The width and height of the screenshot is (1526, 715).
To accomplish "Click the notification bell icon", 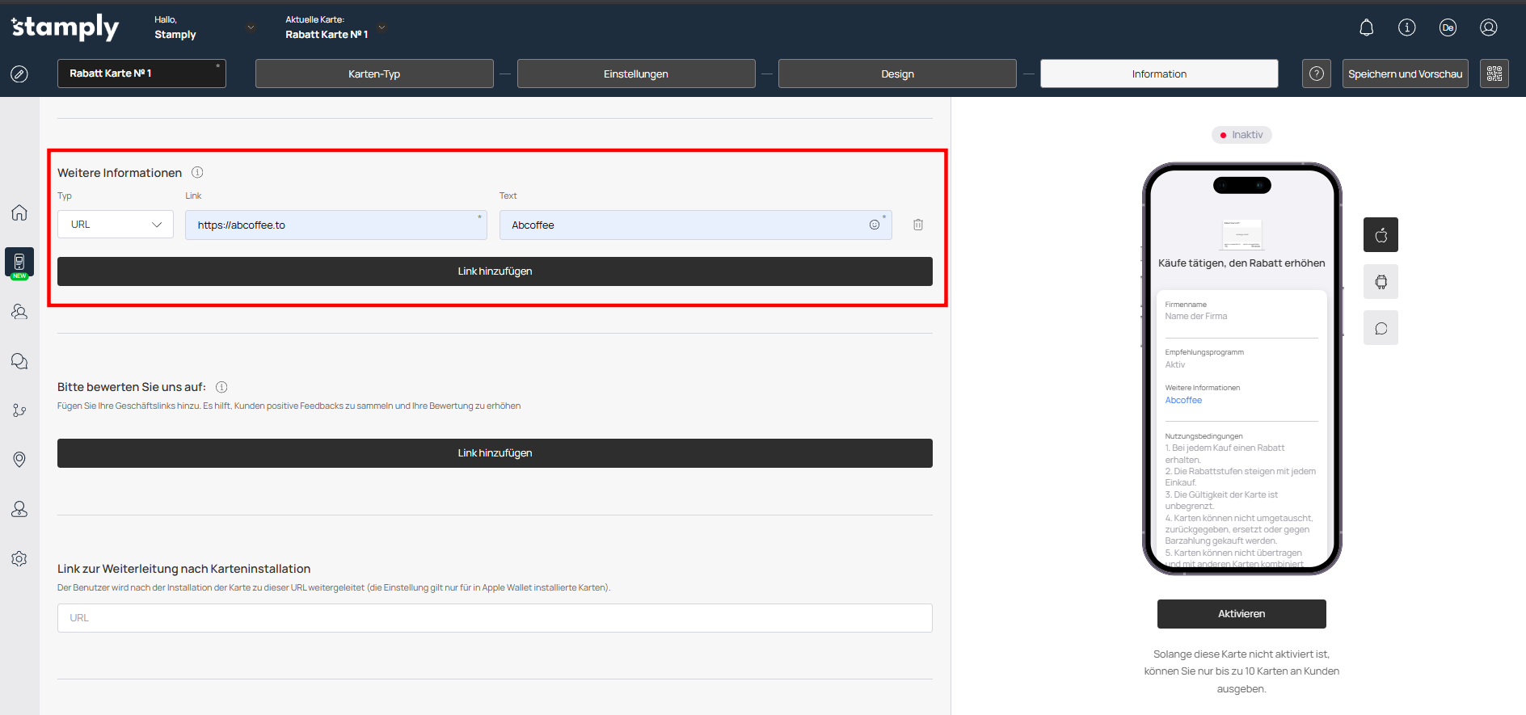I will pyautogui.click(x=1366, y=27).
